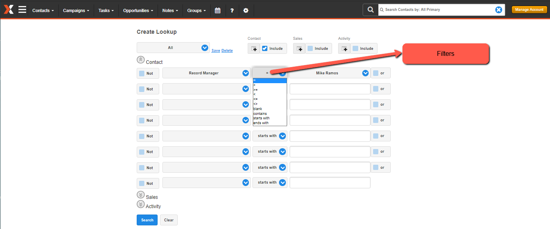Open the hamburger menu icon
This screenshot has width=550, height=229.
tap(22, 9)
